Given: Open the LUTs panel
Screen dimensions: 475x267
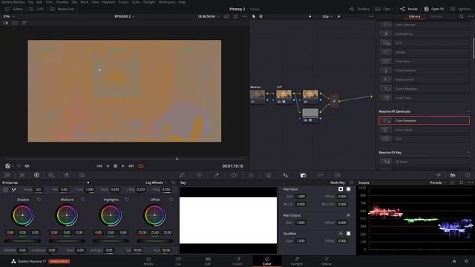Looking at the screenshot, I should [x=36, y=9].
